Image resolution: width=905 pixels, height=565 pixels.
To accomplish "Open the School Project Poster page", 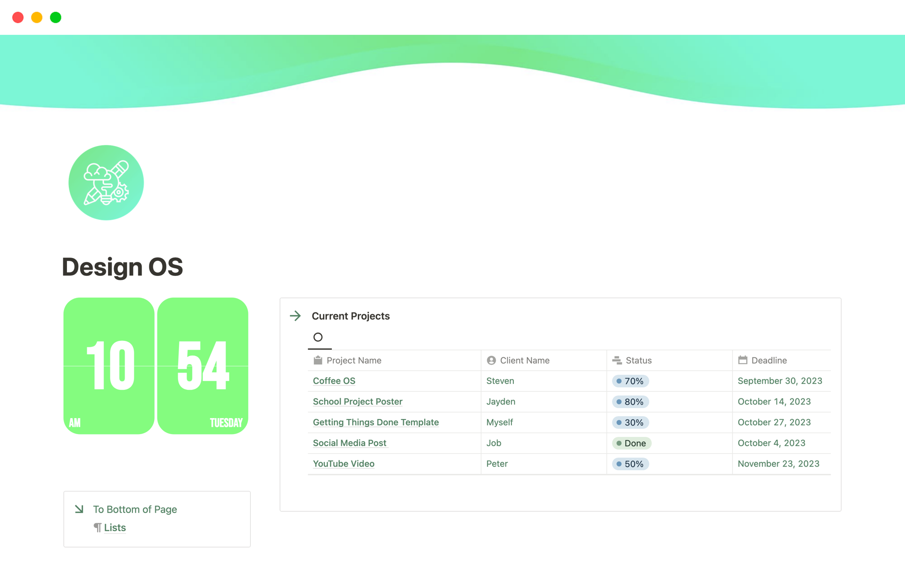I will (x=357, y=402).
